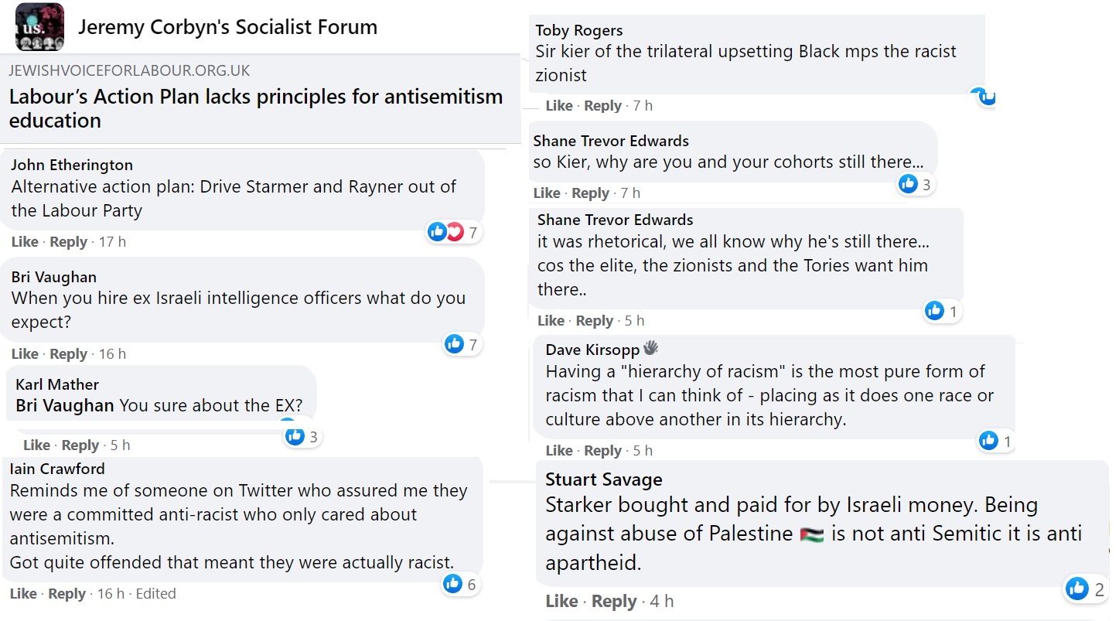Screen dimensions: 1119x621
Task: Click the '17 h' timestamp on John Etherington's comment
Action: (x=112, y=242)
